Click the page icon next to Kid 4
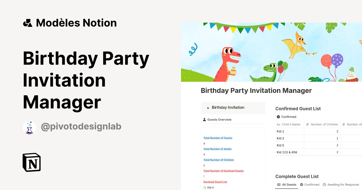The height and width of the screenshot is (190, 362). [205, 187]
